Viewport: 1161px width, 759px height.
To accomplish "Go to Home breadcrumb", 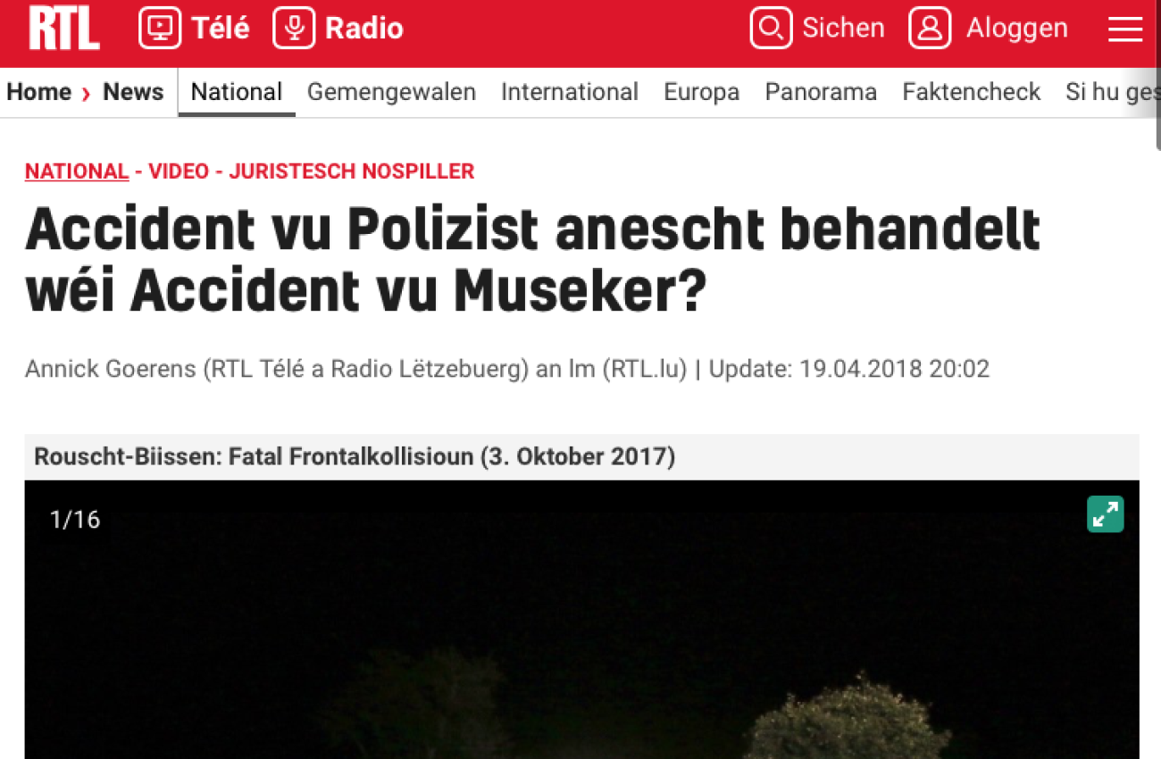I will tap(39, 92).
